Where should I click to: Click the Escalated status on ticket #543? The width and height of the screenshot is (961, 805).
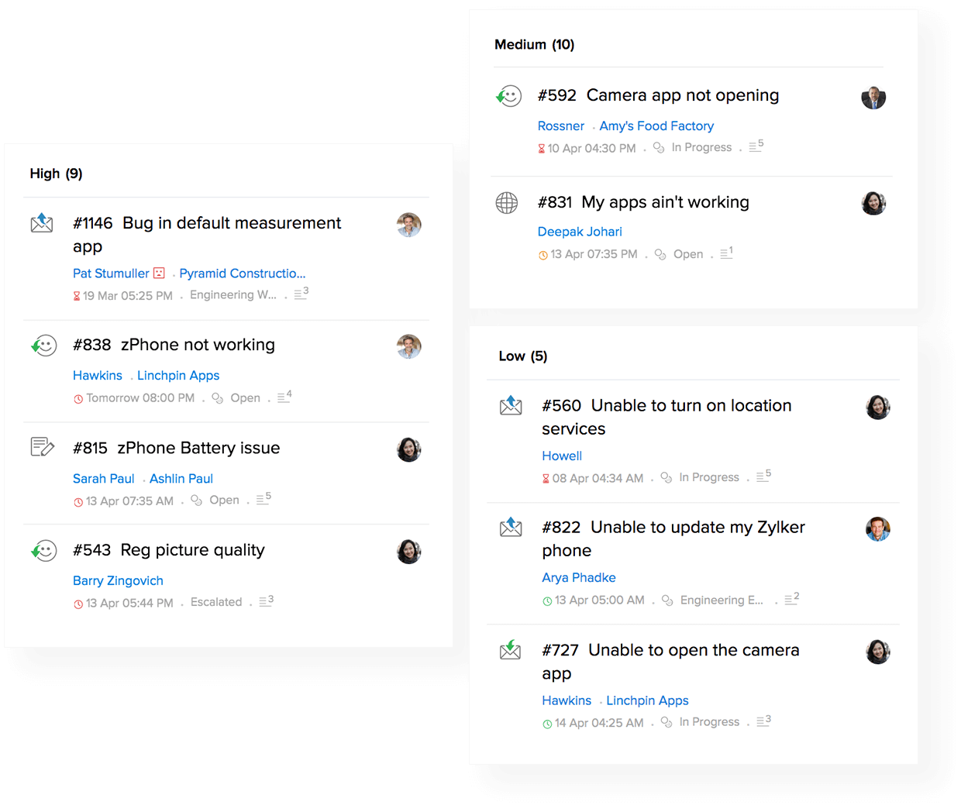(216, 602)
